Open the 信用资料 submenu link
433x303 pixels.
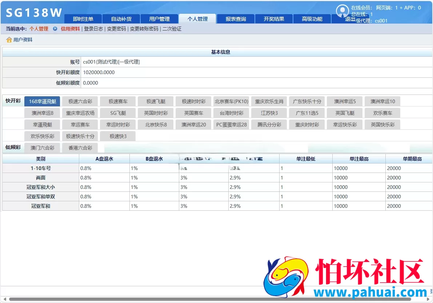click(70, 29)
